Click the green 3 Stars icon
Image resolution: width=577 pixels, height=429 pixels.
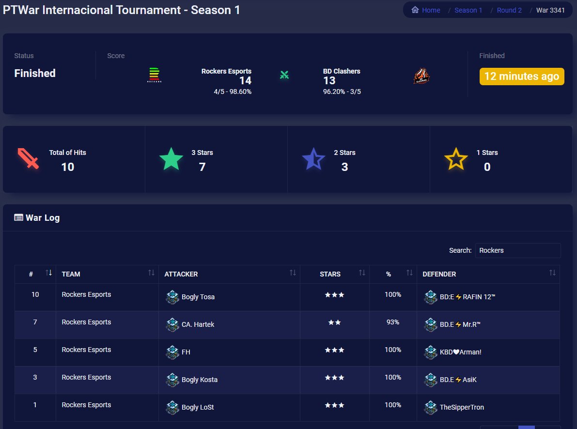tap(171, 159)
